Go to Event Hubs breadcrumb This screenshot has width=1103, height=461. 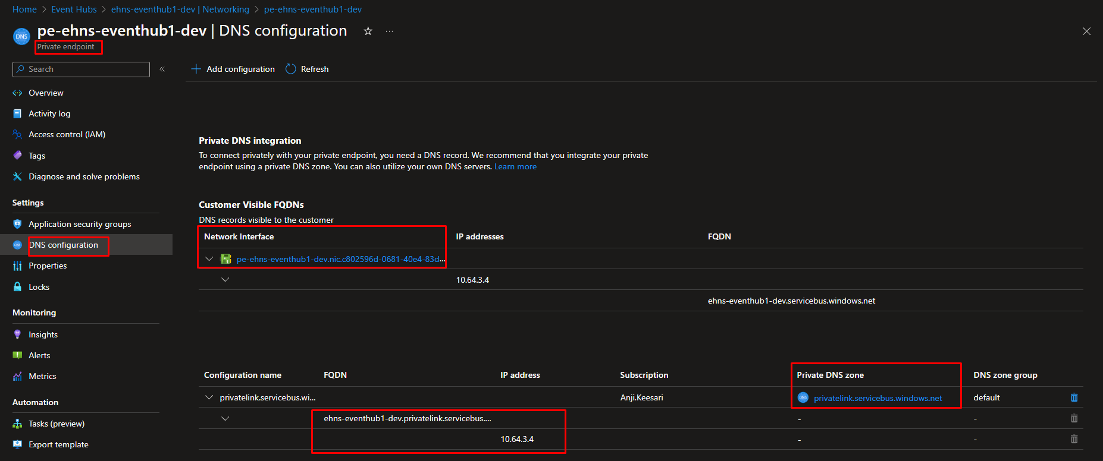point(74,10)
